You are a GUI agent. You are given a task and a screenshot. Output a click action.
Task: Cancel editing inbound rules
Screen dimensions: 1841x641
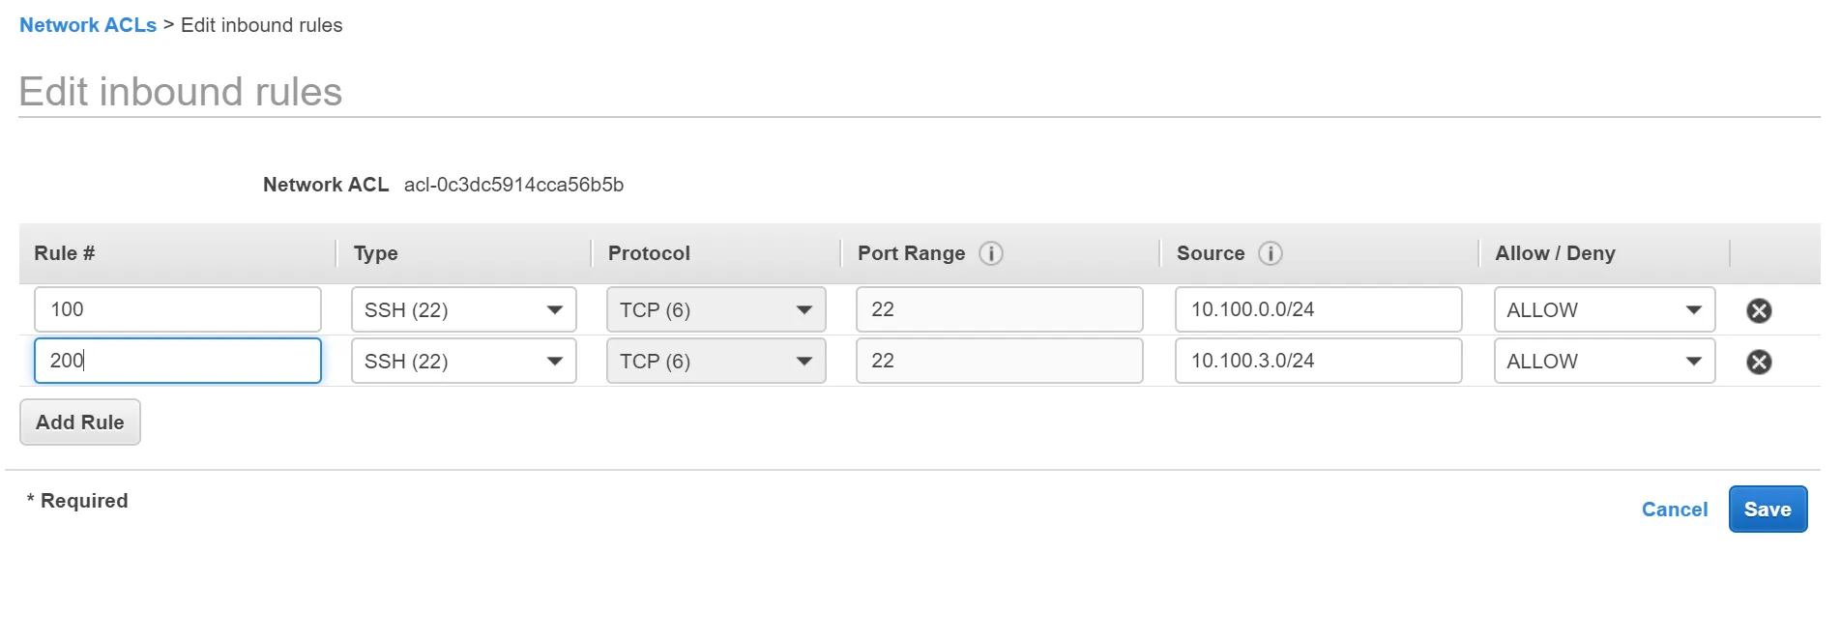point(1675,510)
